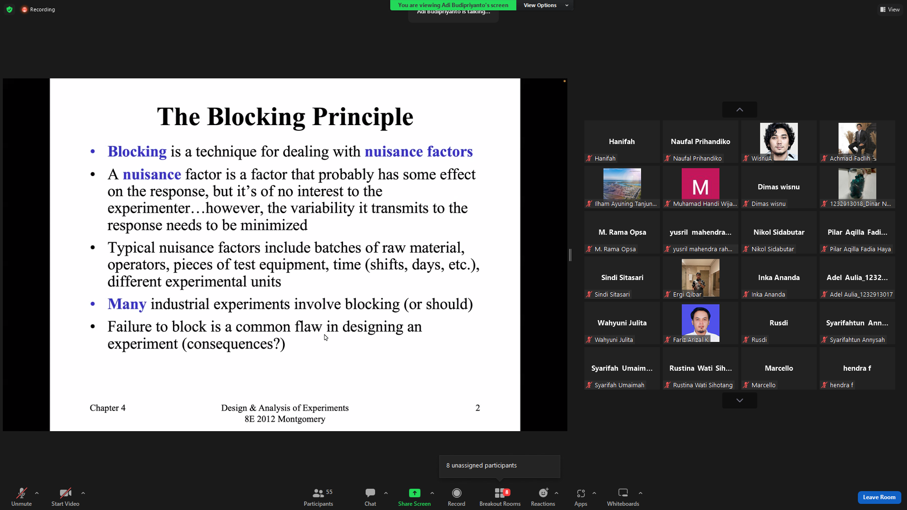
Task: Select Hanifah's video tile
Action: coord(622,142)
